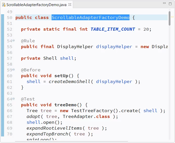
Task: Collapse the @Rule annotation fold at line 54
Action: click(14, 40)
